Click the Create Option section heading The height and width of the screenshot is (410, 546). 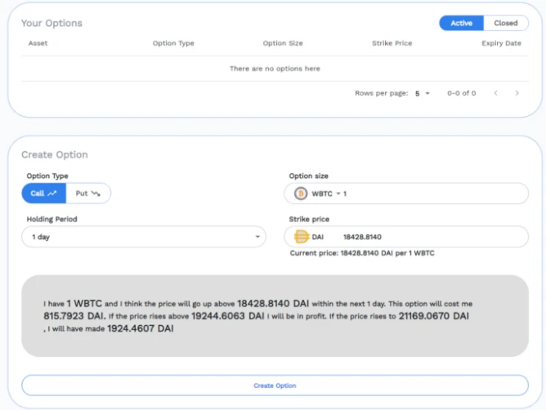pyautogui.click(x=55, y=154)
